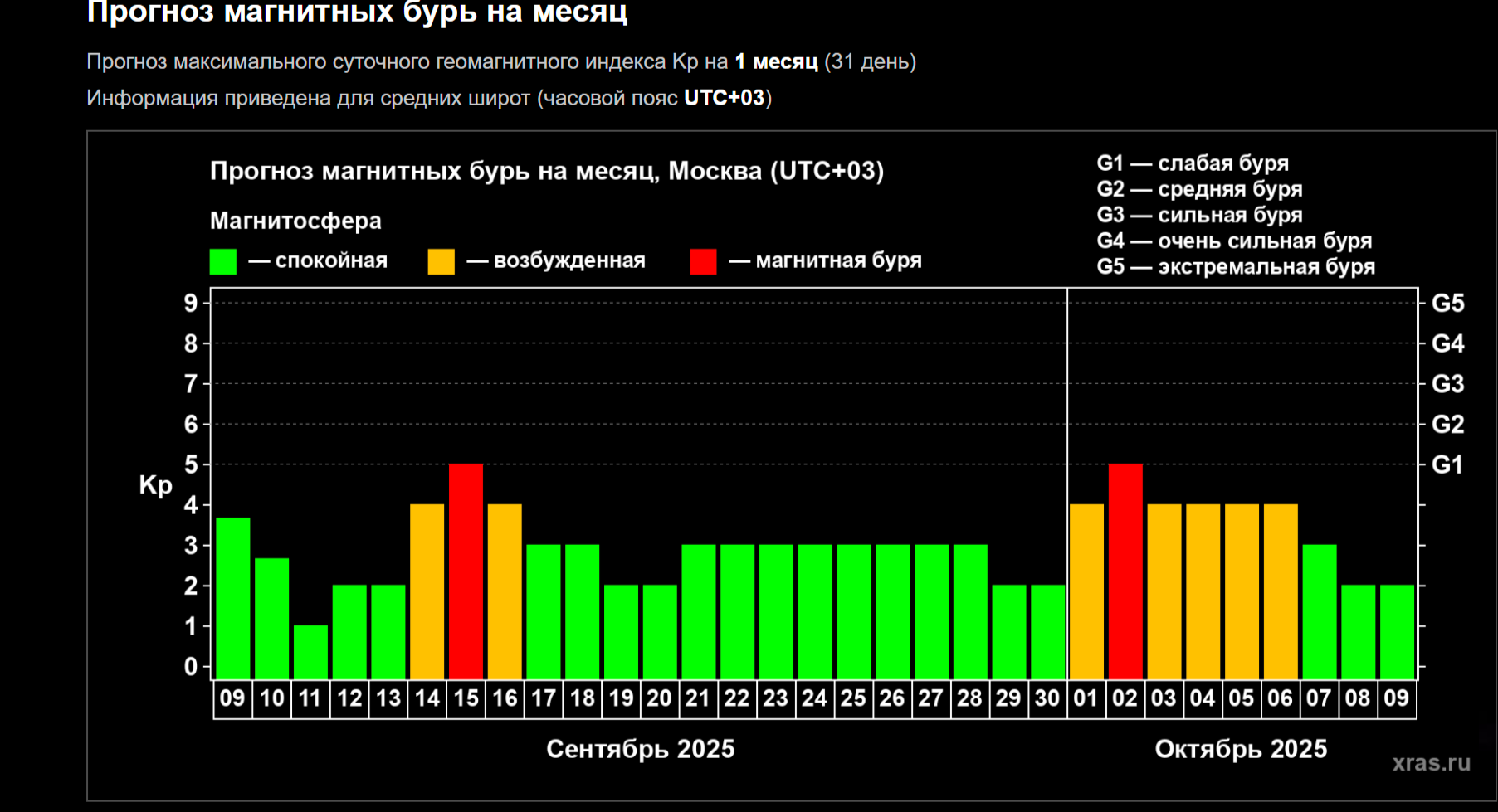Click the green 'спокойная' legend swatch

pos(223,261)
